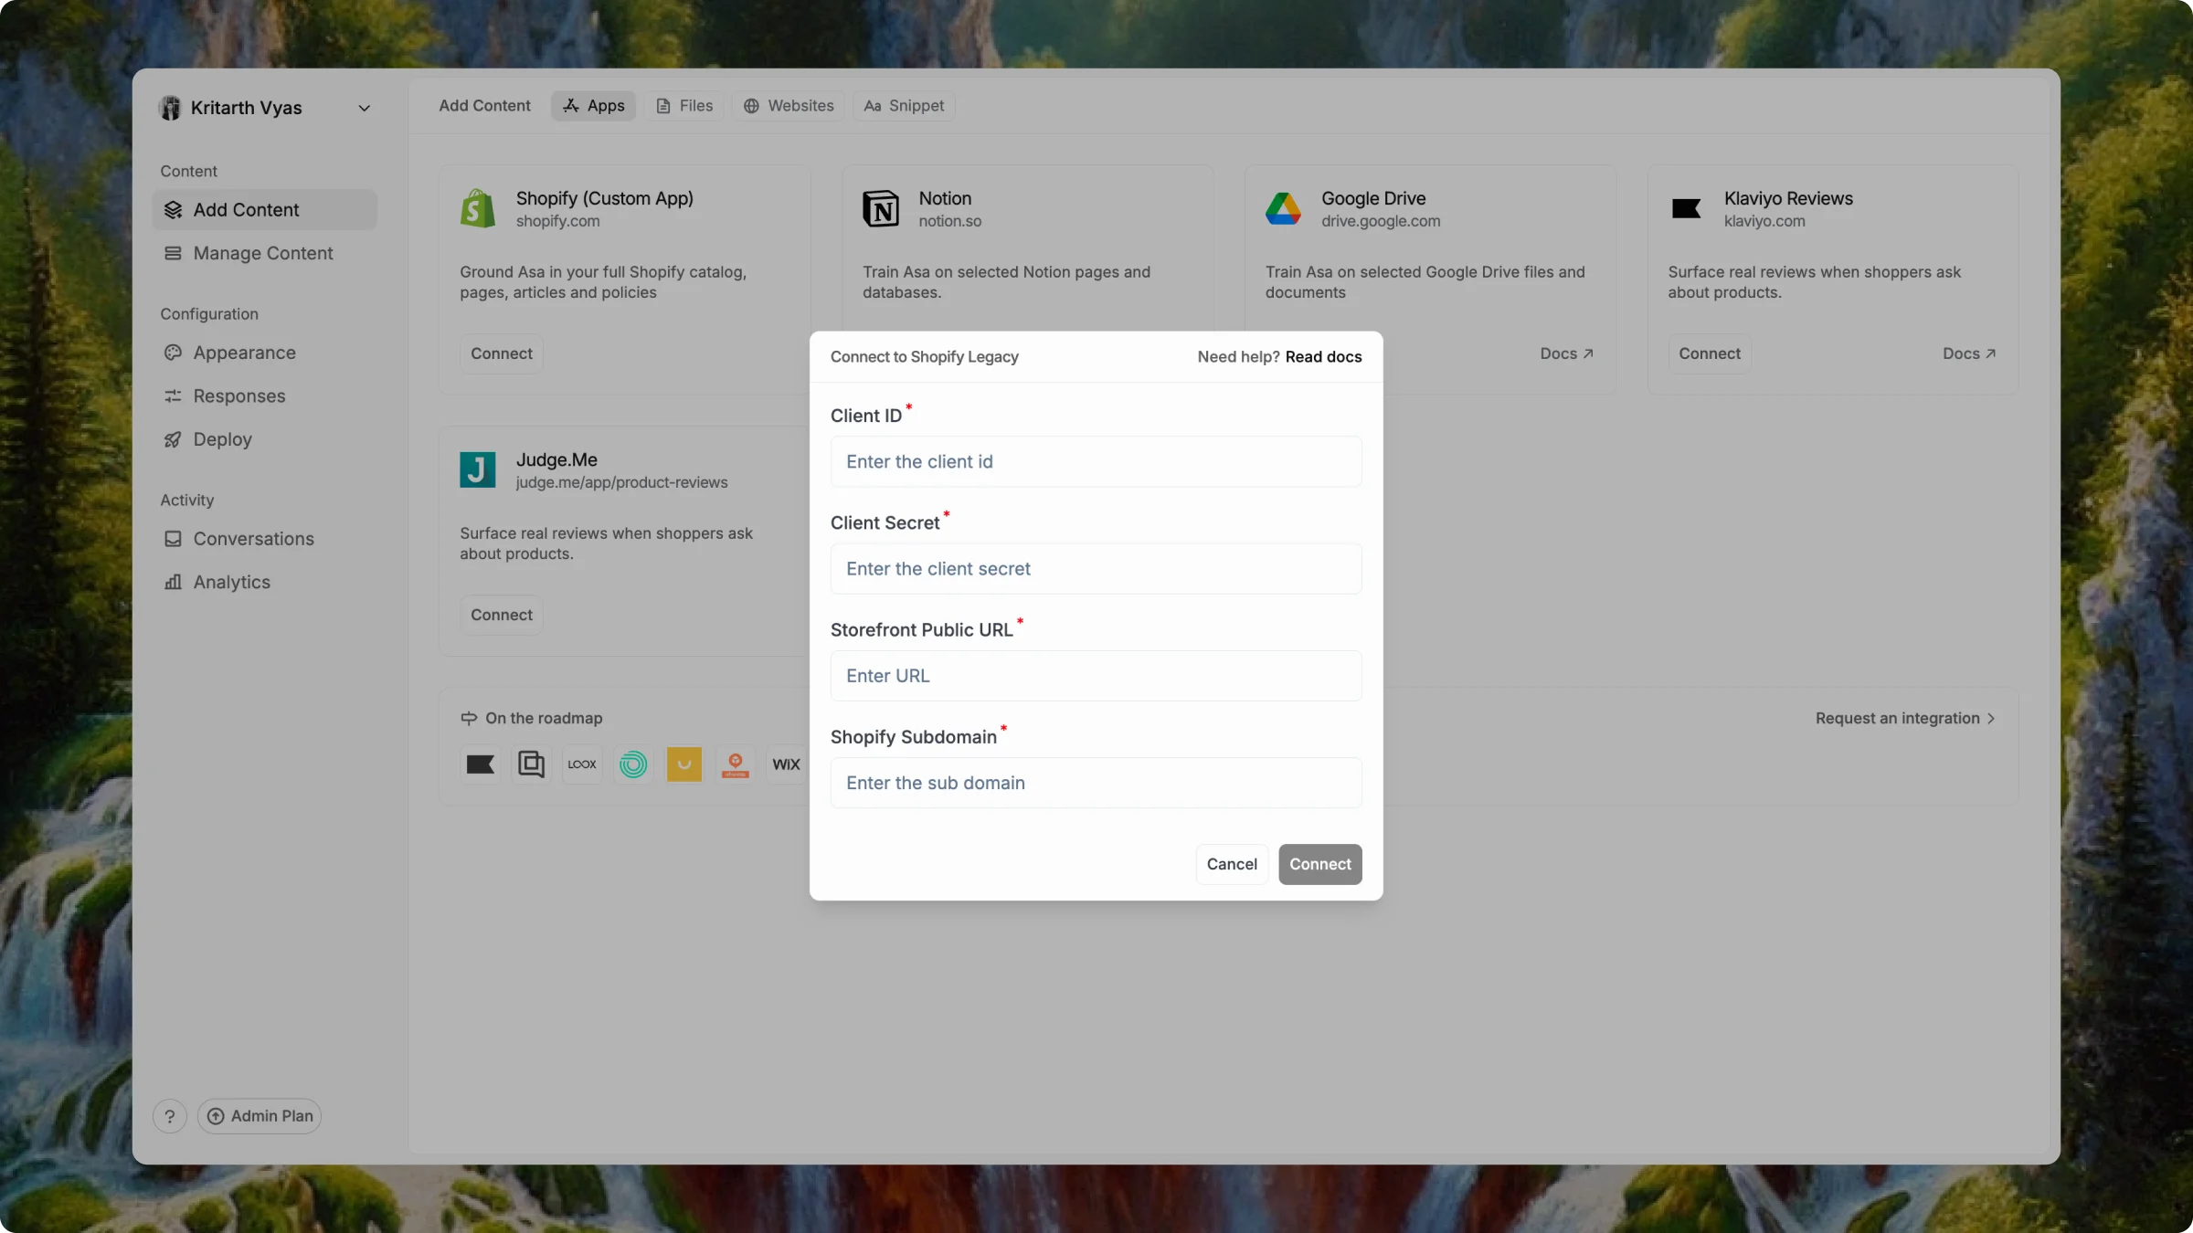Connect the Judge.Me integration

502,615
